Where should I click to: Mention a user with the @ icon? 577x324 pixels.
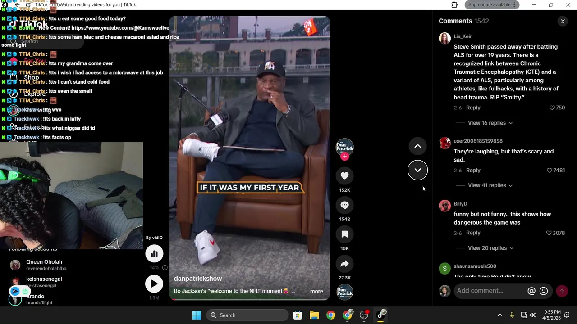click(x=531, y=291)
